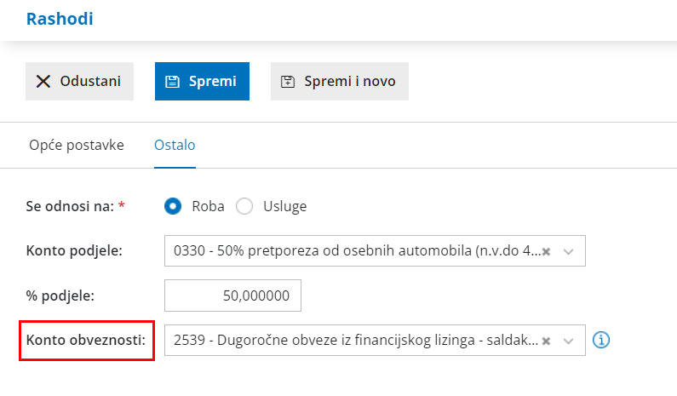Screen dimensions: 677x396
Task: Expand the Konto obveznosti dropdown arrow
Action: (569, 340)
